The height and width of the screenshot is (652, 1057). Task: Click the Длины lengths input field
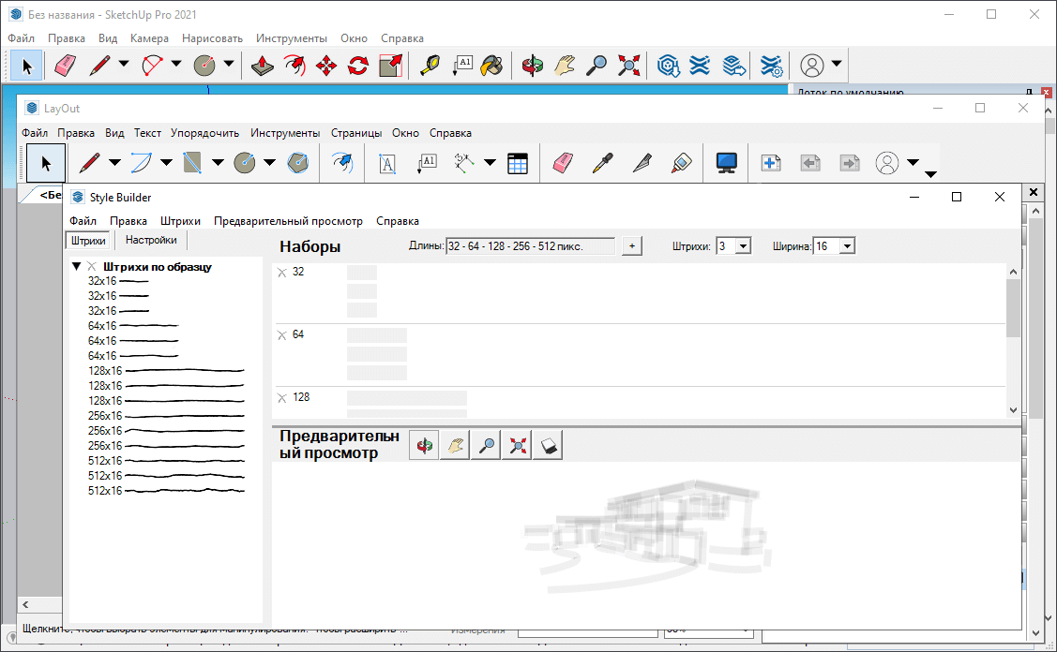[530, 246]
